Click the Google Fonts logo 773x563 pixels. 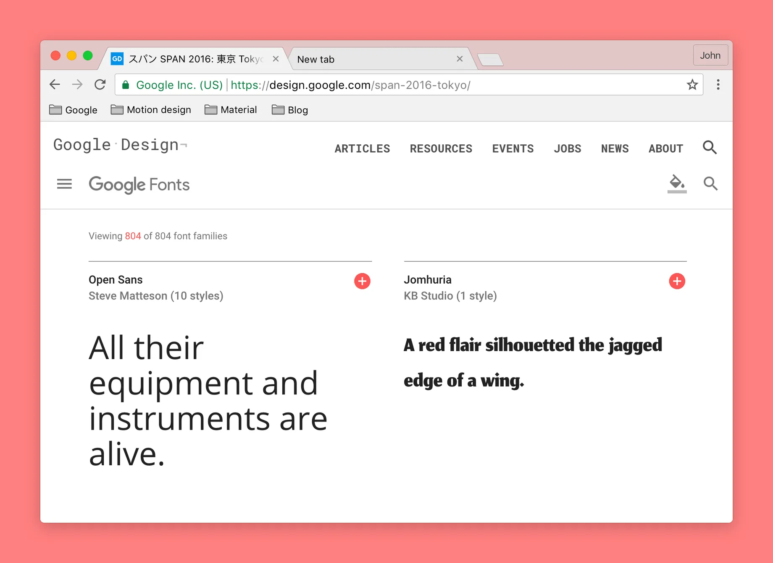tap(139, 185)
